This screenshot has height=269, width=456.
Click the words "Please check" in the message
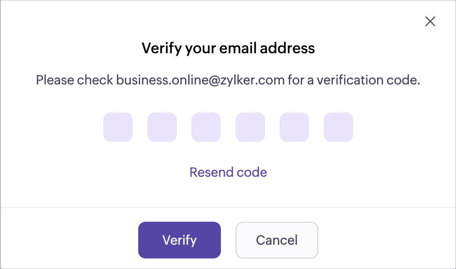[74, 80]
